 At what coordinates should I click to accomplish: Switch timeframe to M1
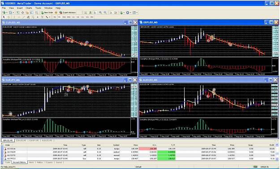coord(55,17)
